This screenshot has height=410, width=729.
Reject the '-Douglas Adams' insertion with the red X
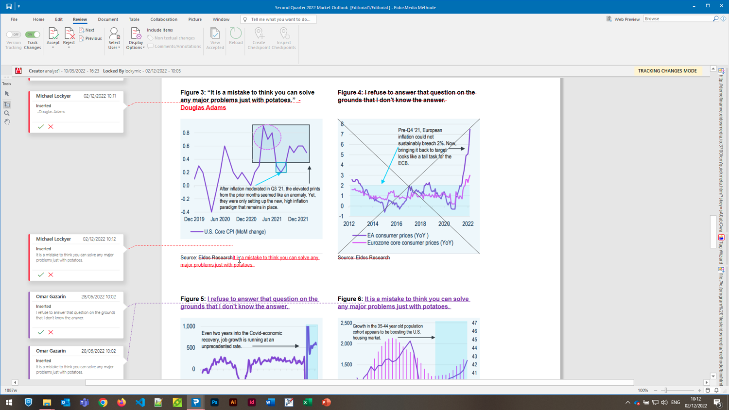51,127
